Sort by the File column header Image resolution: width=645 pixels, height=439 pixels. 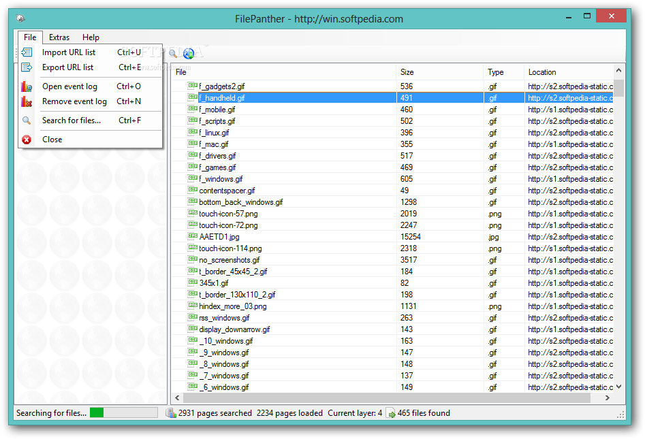pos(284,72)
